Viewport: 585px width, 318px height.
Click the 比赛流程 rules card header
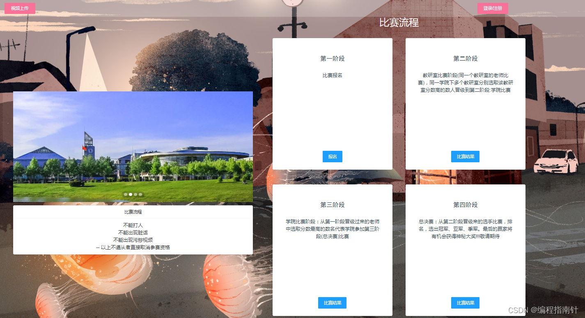[x=133, y=212]
